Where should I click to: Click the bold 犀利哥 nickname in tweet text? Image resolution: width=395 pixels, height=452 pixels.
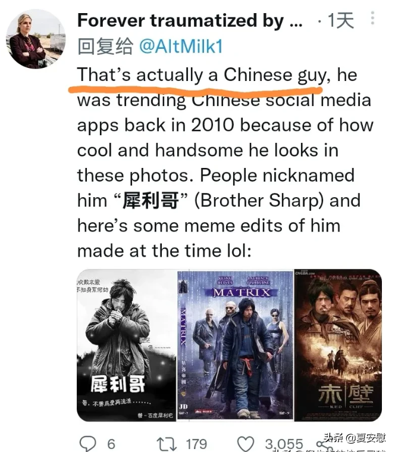[x=151, y=200]
